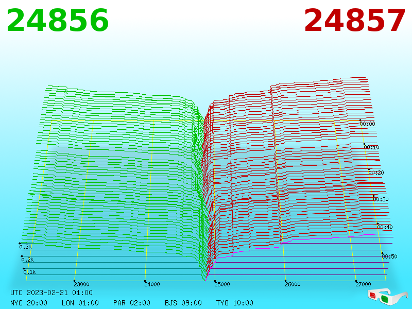412x309 pixels.
Task: Click the UTC 2023-02-21 01:00 timestamp
Action: tap(51, 293)
